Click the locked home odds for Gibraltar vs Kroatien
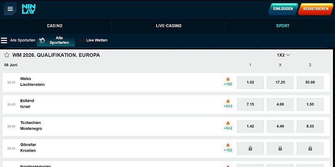 250,149
